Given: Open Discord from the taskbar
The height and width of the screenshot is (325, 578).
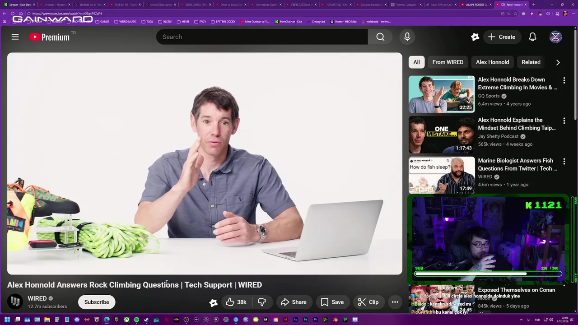Looking at the screenshot, I should [x=77, y=320].
